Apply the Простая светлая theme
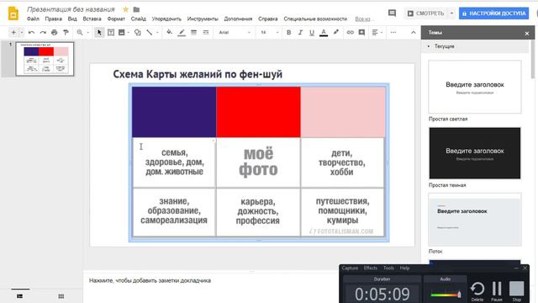538x303 pixels. point(475,87)
